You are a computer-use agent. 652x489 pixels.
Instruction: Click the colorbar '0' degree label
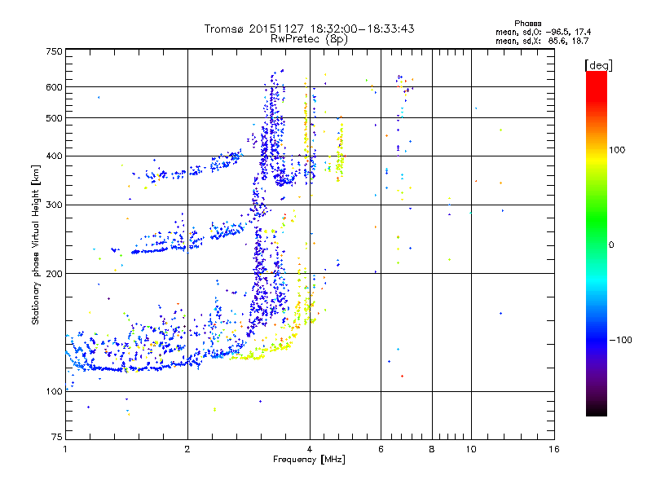[x=611, y=245]
